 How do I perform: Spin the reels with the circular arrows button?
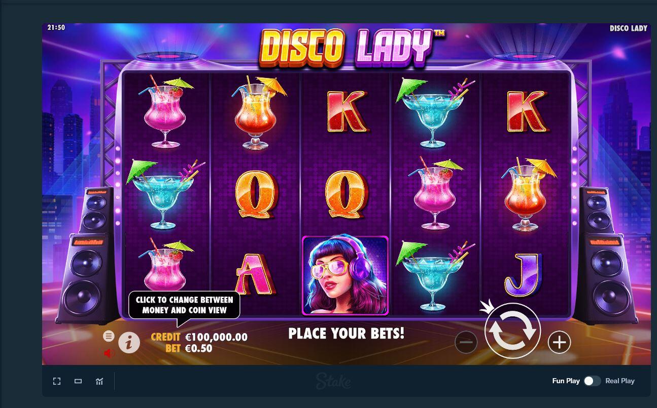pos(512,331)
